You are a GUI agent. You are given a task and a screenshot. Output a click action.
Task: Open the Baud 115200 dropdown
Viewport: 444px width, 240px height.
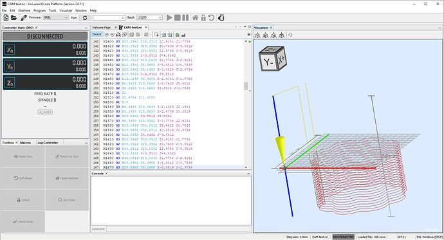click(x=149, y=17)
